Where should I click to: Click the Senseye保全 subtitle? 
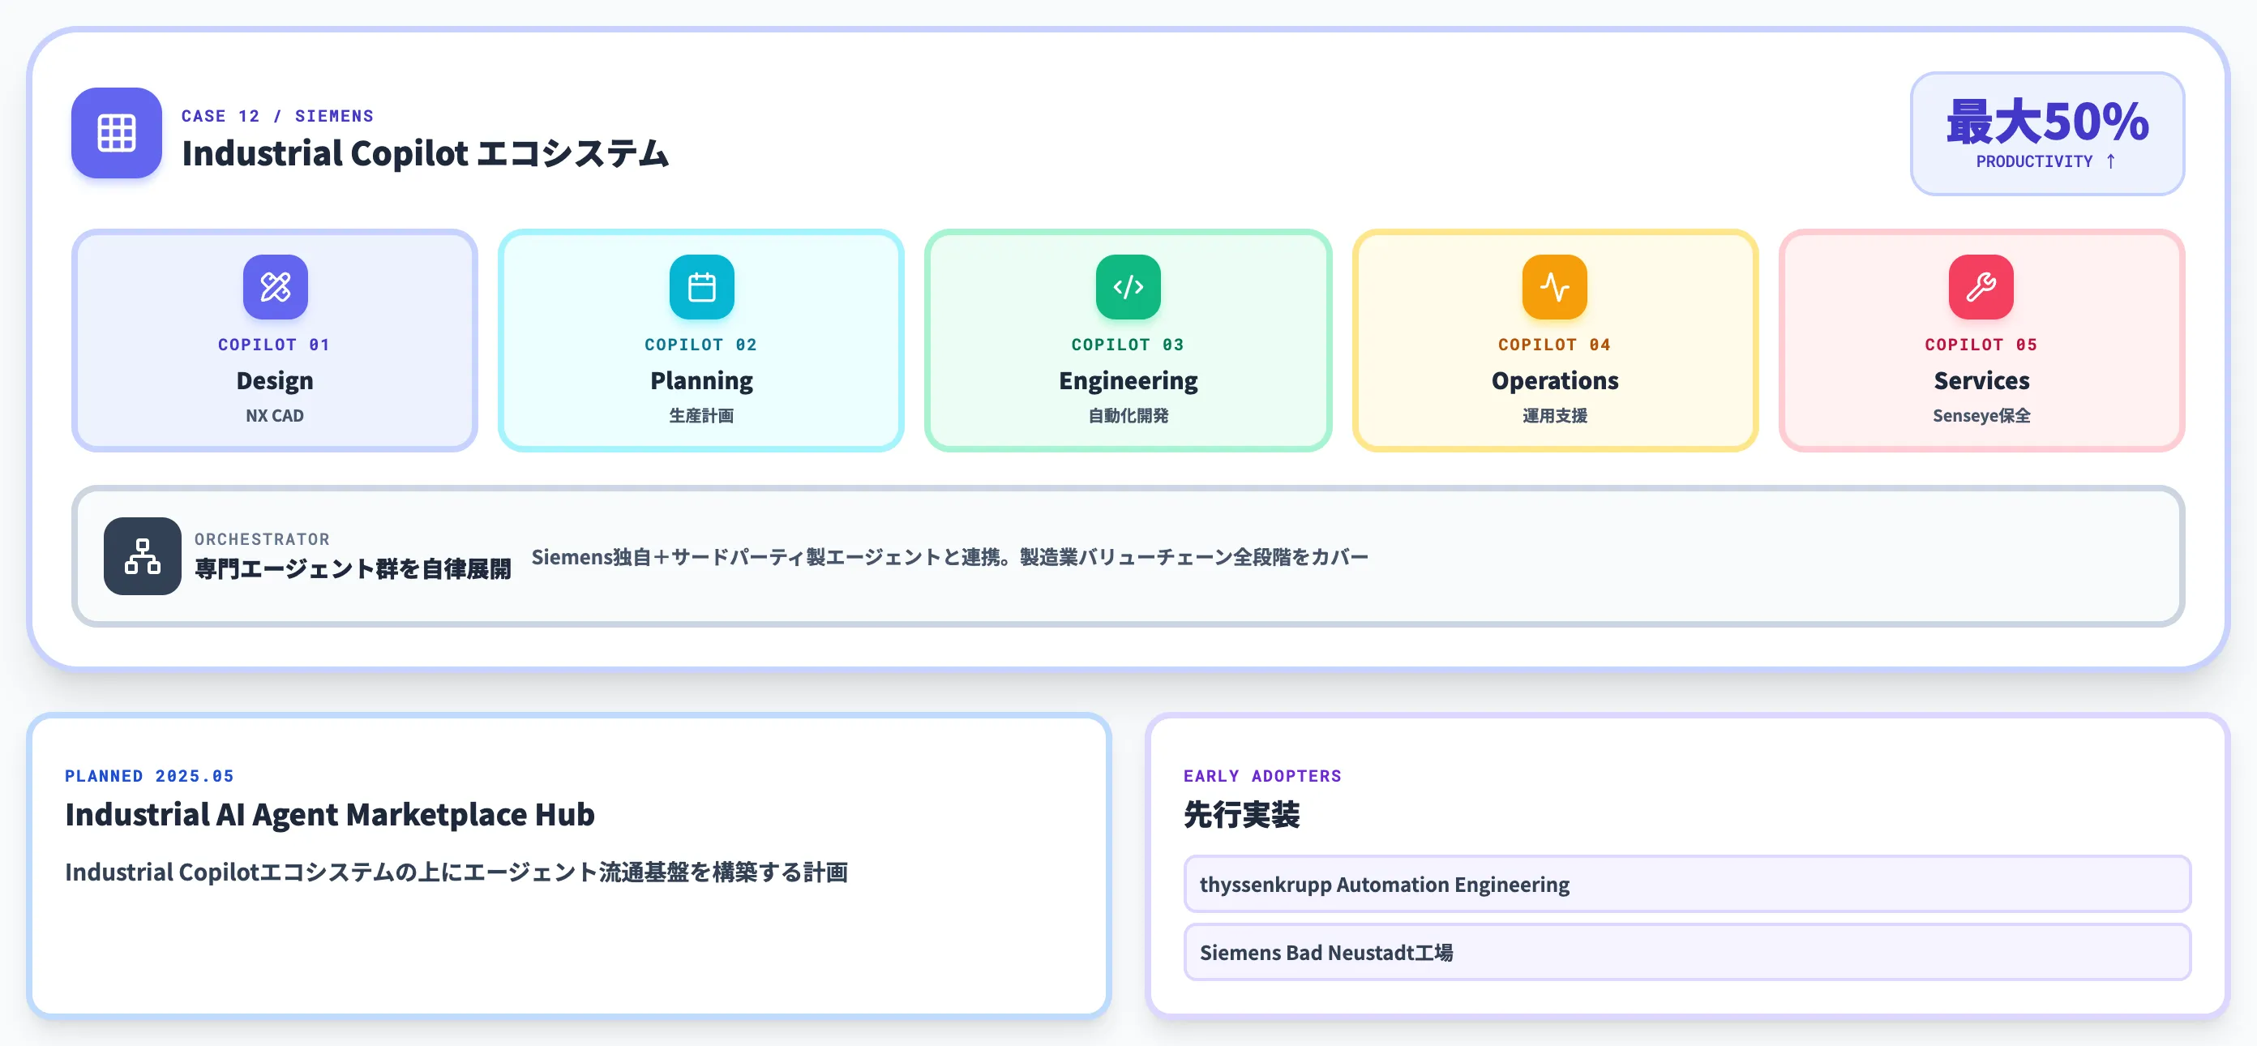click(x=1981, y=416)
